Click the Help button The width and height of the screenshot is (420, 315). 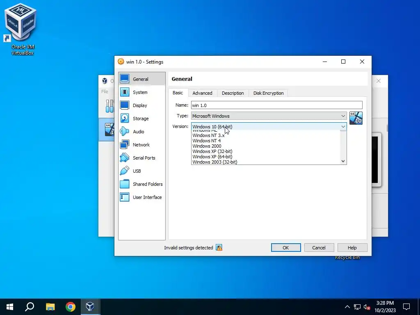(352, 247)
